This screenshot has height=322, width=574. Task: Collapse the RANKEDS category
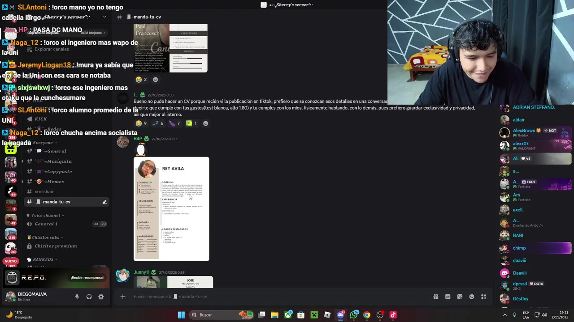click(x=42, y=259)
